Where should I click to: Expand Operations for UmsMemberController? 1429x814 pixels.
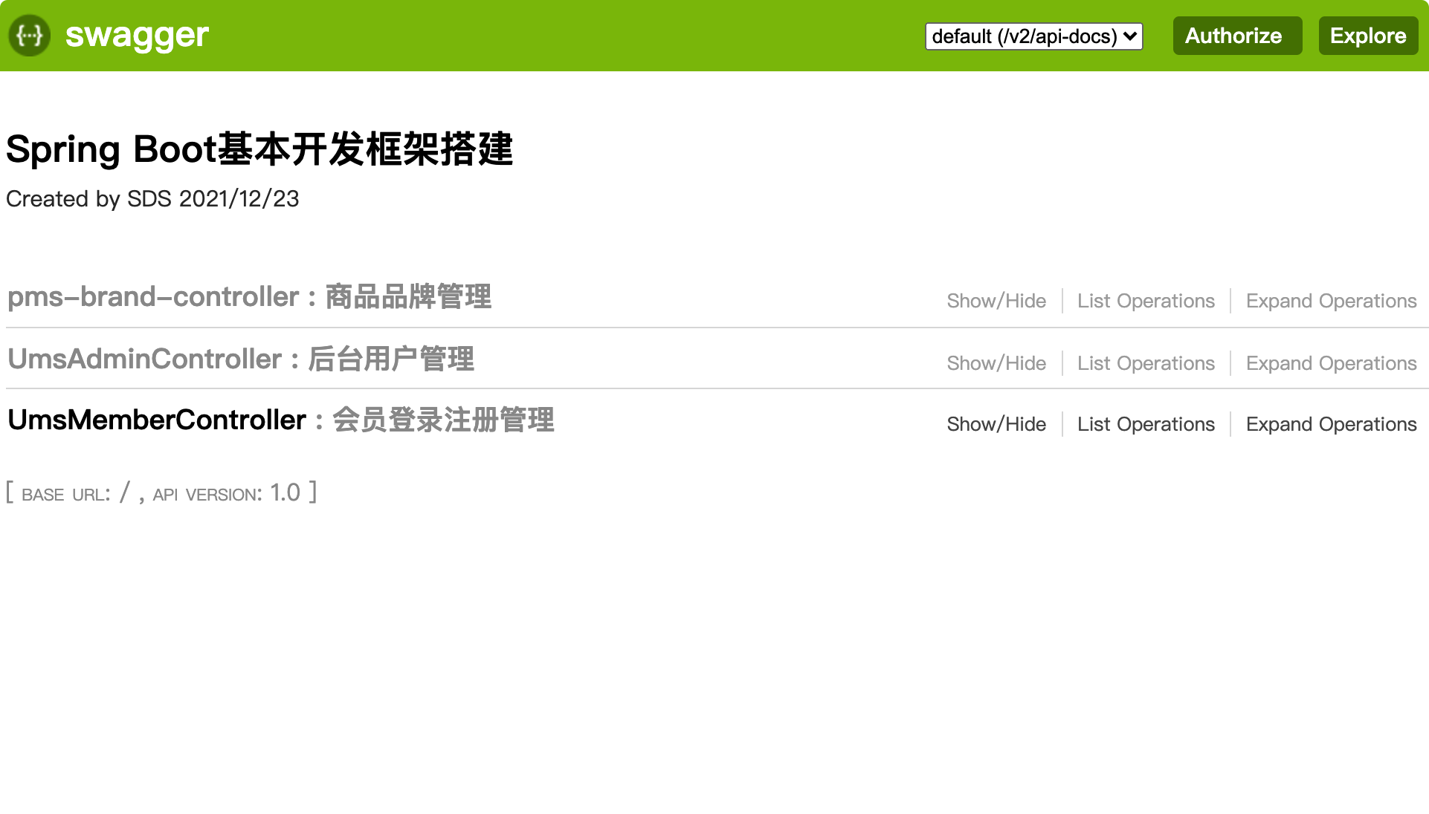click(x=1331, y=424)
